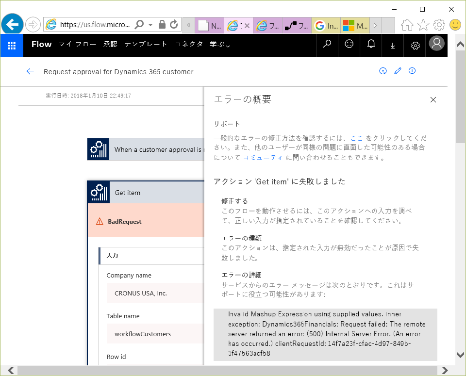This screenshot has width=466, height=376.
Task: Click the yellow smiley feedback icon in browser
Action: (x=455, y=25)
